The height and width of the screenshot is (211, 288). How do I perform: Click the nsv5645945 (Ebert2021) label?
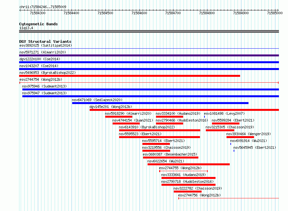pos(255,147)
